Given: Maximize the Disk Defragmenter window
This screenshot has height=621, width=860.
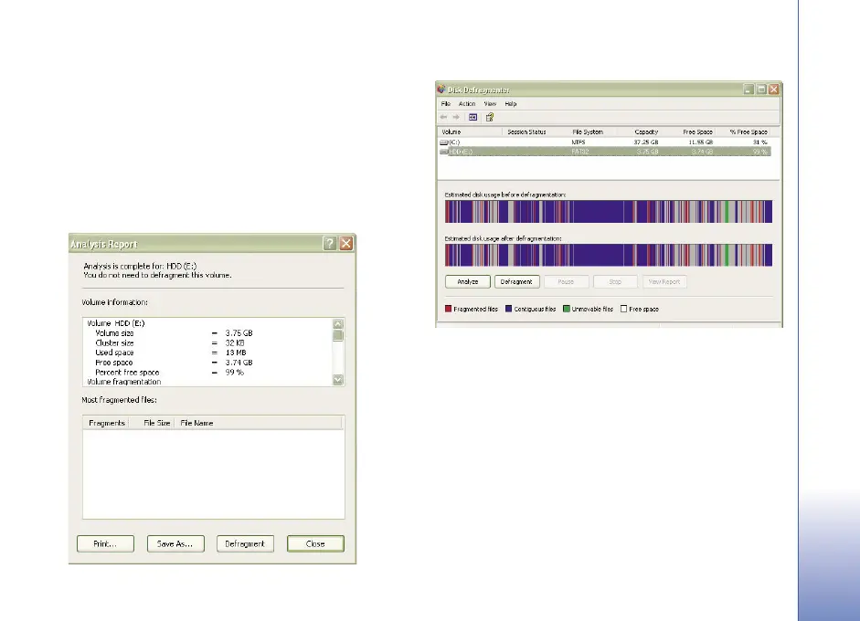Looking at the screenshot, I should point(761,89).
